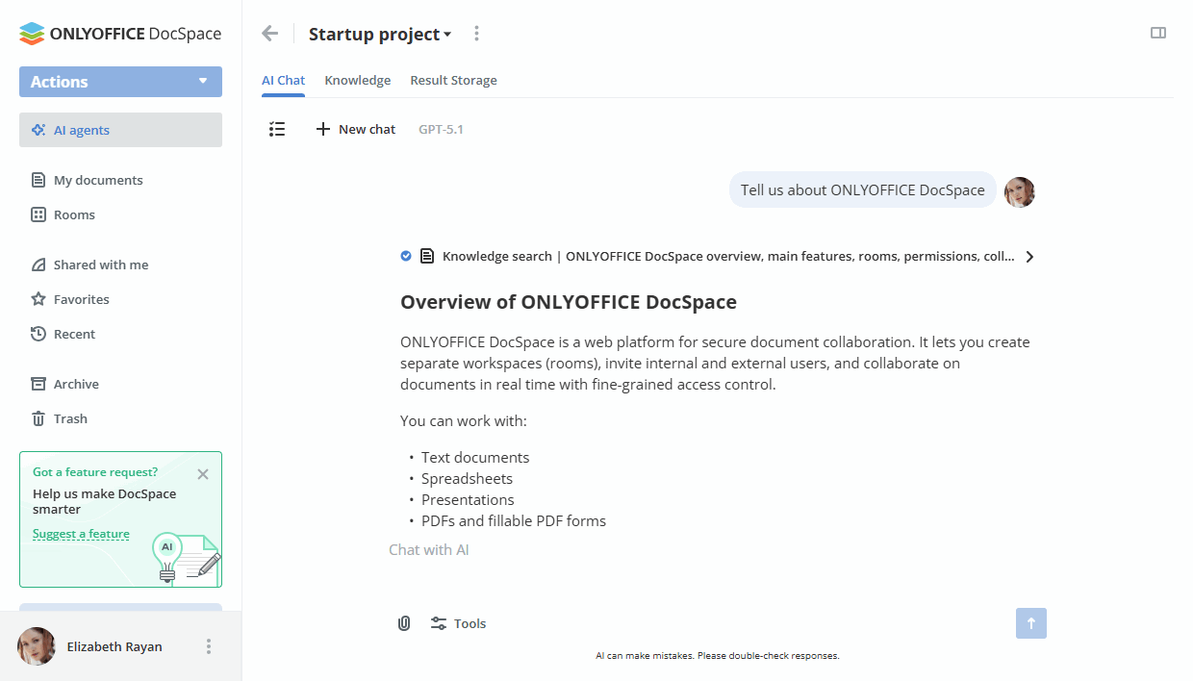Click the Rooms icon in sidebar

39,214
